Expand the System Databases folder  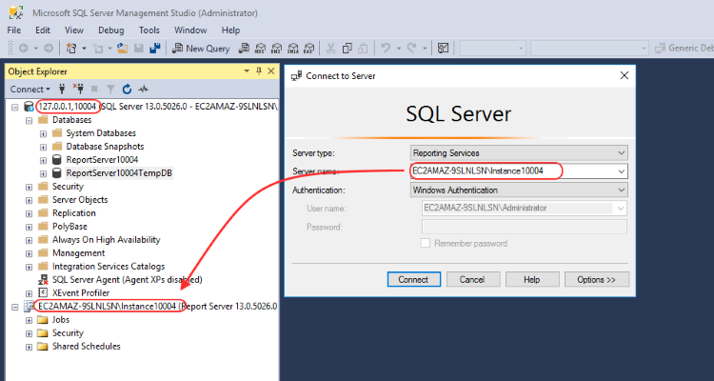click(43, 133)
